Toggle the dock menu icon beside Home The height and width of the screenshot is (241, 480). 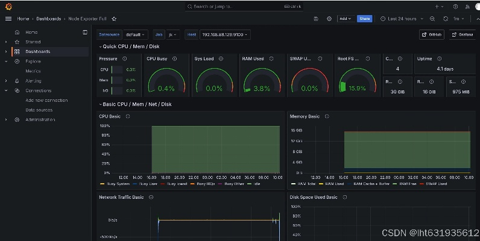coord(85,32)
